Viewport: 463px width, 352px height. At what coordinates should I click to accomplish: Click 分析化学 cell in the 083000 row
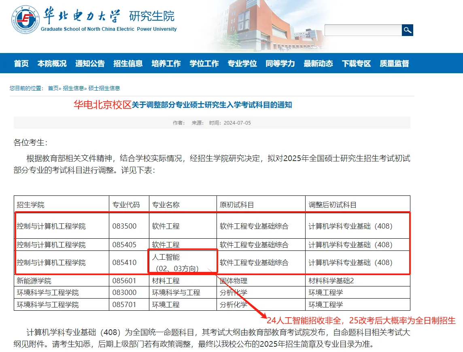point(261,293)
